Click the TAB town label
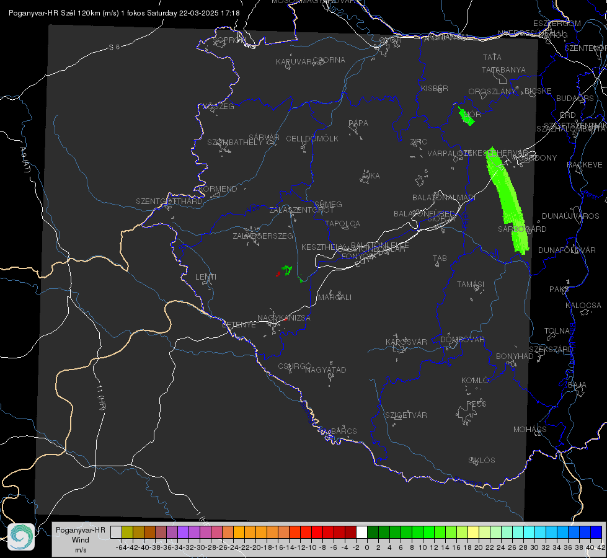 [440, 259]
